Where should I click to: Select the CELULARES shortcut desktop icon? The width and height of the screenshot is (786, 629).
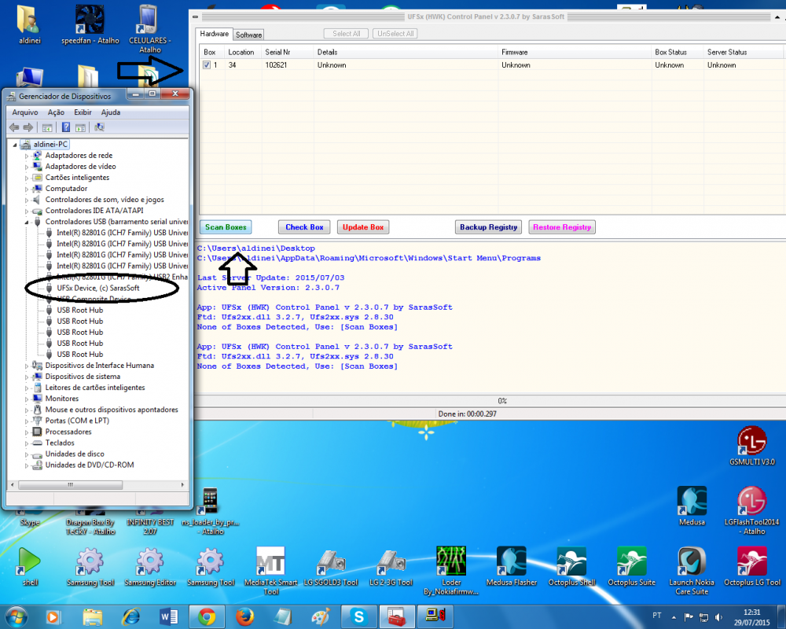pos(150,29)
